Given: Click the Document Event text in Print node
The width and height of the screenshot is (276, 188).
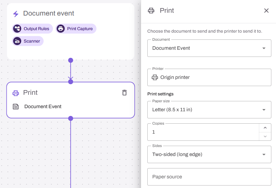Looking at the screenshot, I should [x=43, y=107].
